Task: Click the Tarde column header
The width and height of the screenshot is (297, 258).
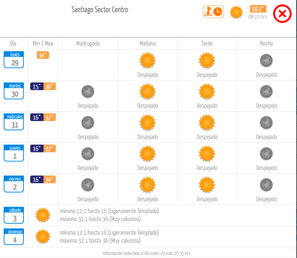Action: coord(207,44)
